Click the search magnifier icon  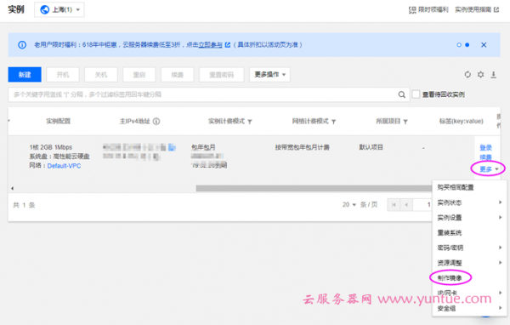pyautogui.click(x=402, y=94)
